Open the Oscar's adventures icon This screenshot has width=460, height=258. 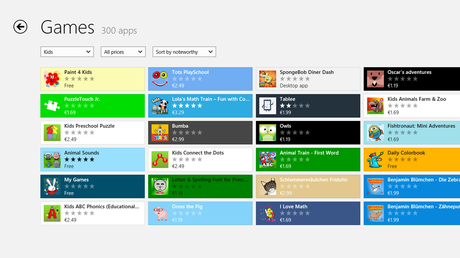[x=376, y=79]
